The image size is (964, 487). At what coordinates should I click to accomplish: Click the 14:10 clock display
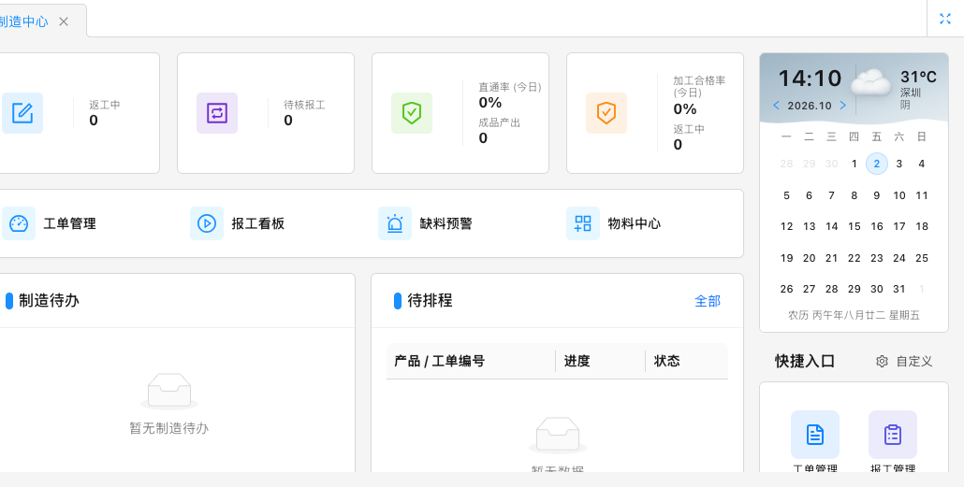click(810, 78)
